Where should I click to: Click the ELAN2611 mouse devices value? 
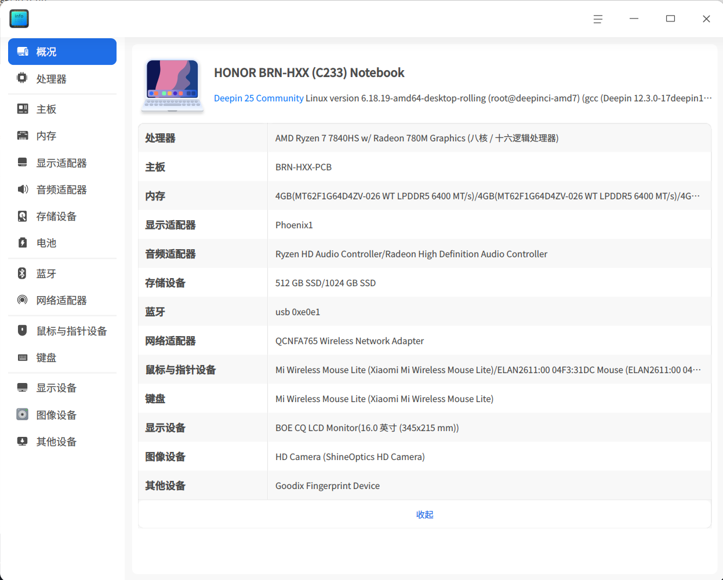pyautogui.click(x=488, y=370)
